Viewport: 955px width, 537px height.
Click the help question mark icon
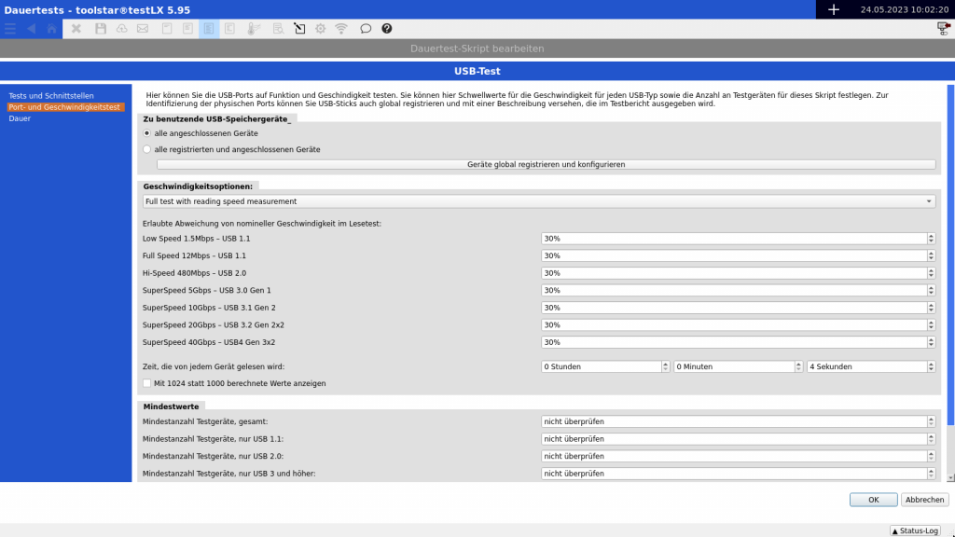[x=387, y=29]
